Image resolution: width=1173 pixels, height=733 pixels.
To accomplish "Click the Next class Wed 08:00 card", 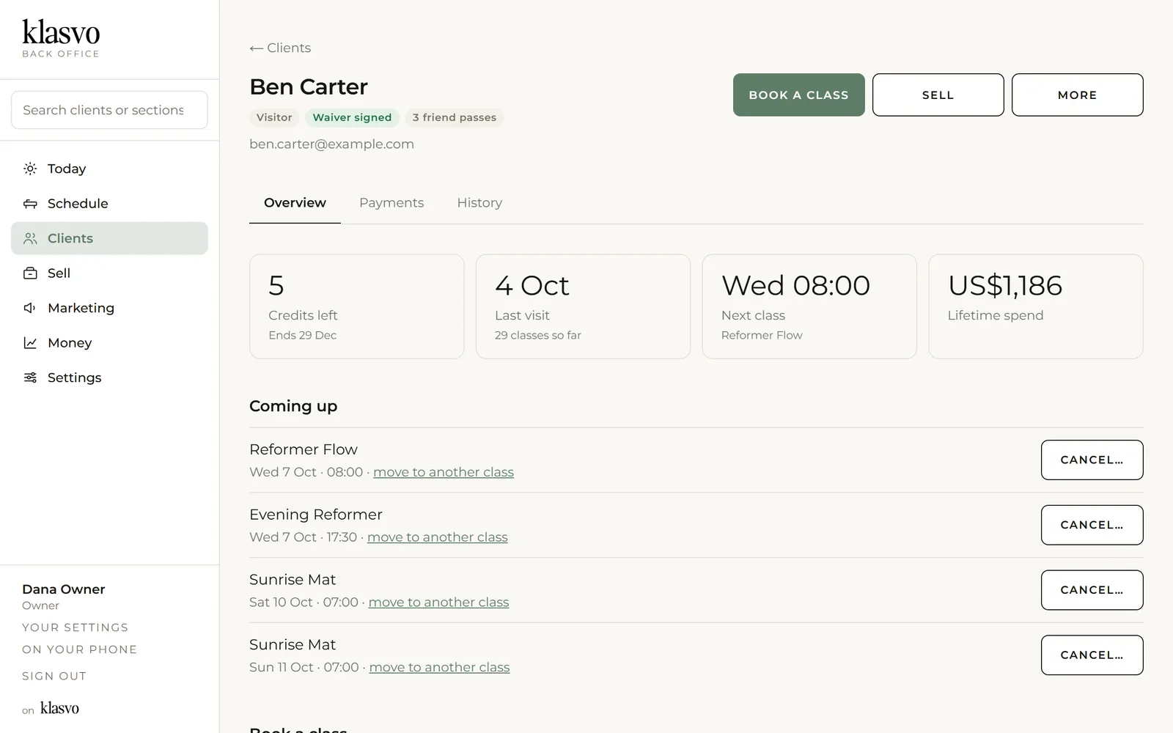I will tap(809, 306).
